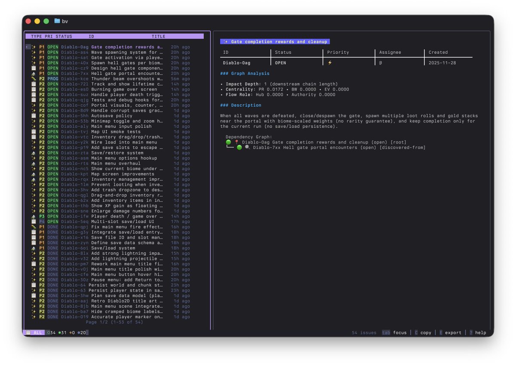The height and width of the screenshot is (366, 516).
Task: Click the 56m ago timestamp
Action: click(x=180, y=79)
